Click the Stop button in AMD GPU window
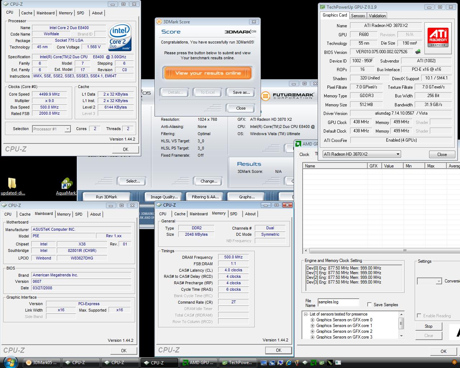Image resolution: width=460 pixels, height=368 pixels. [x=429, y=326]
